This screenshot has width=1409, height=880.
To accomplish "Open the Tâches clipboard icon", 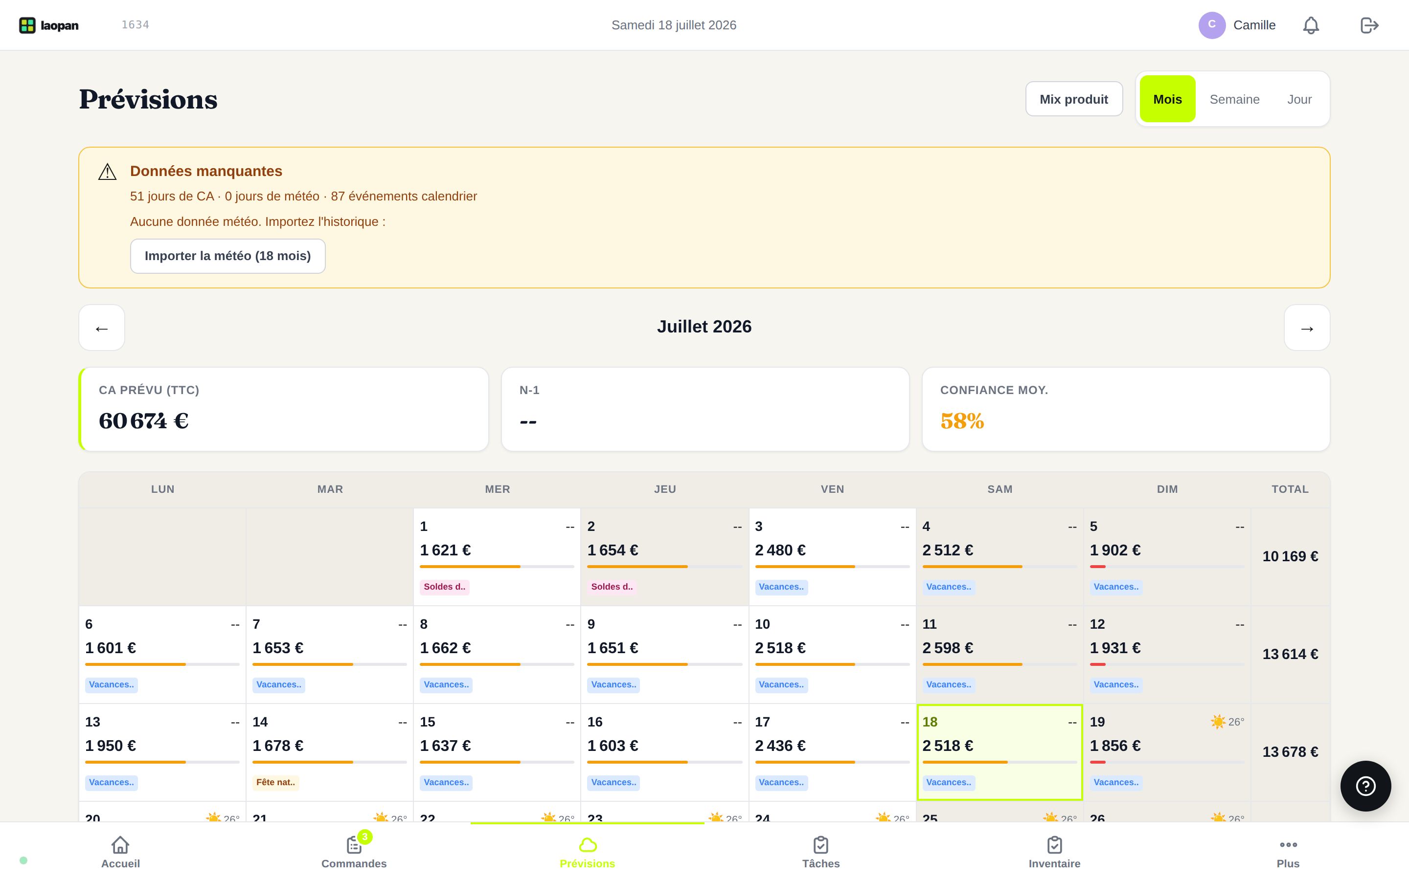I will click(821, 844).
